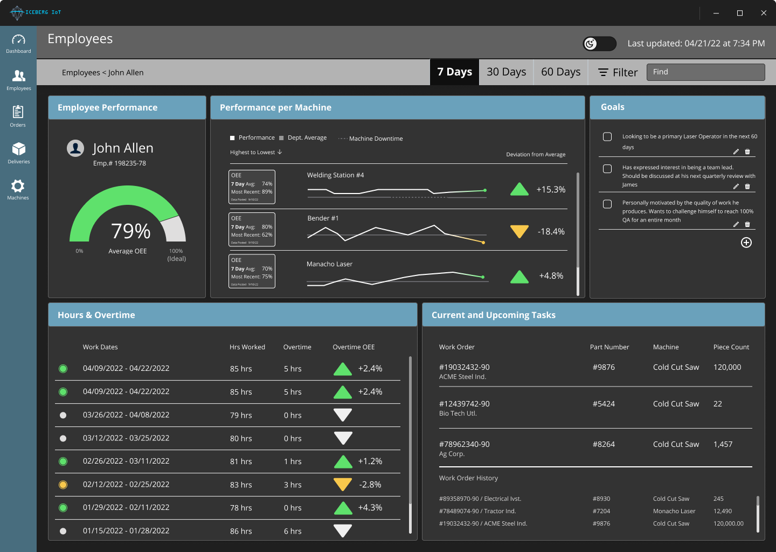Viewport: 776px width, 552px height.
Task: Edit the team lead goal with the pencil icon
Action: point(736,187)
